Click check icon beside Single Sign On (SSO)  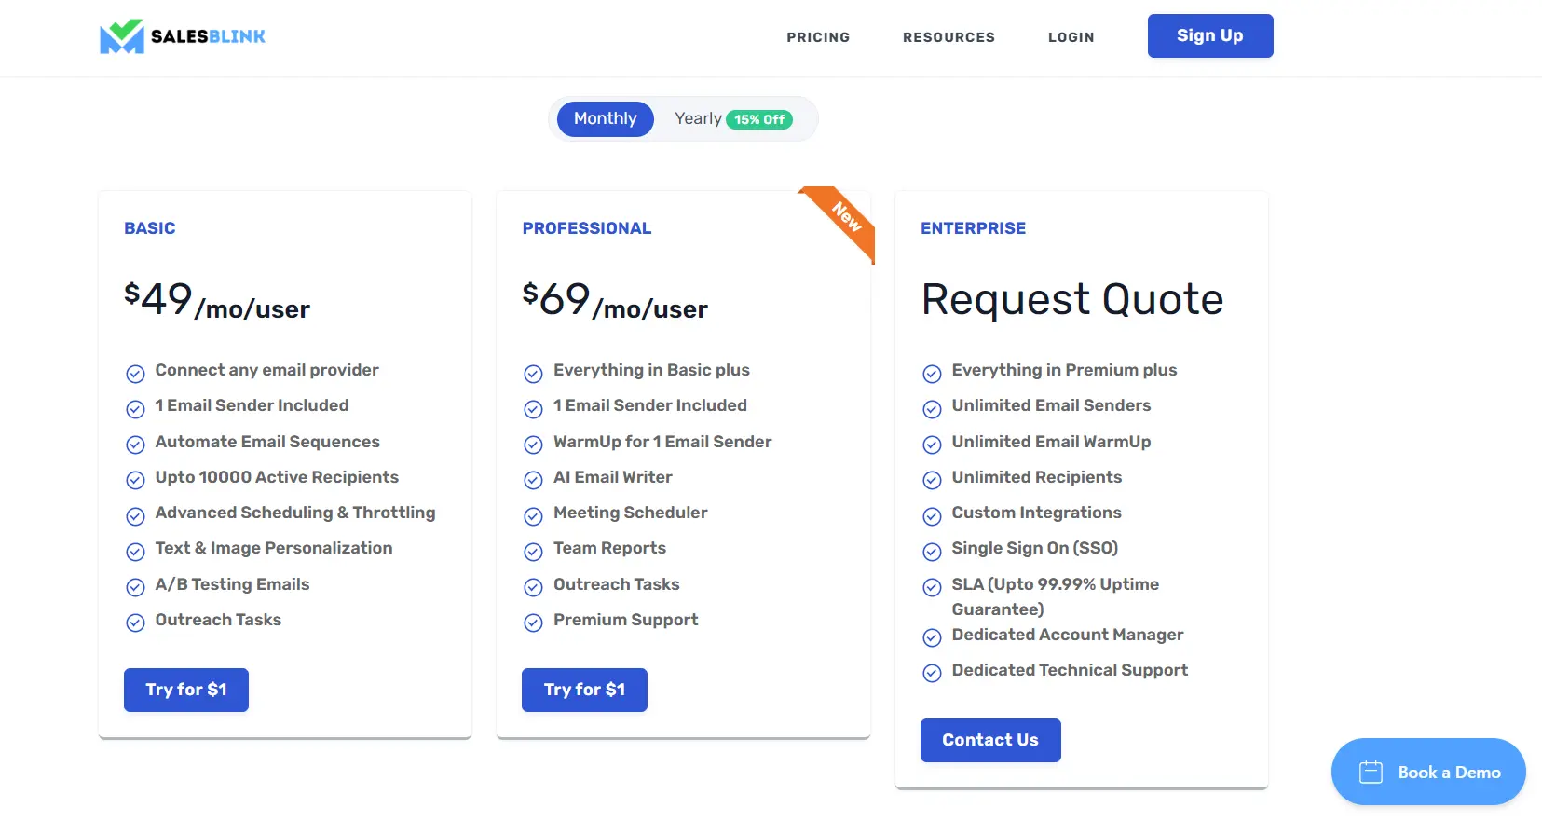point(932,552)
